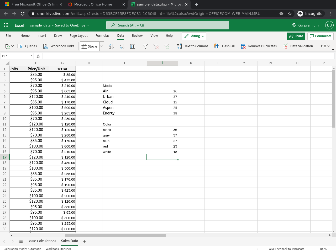Click the Search Alt Q box
Screen dimensions: 336x252
point(168,25)
